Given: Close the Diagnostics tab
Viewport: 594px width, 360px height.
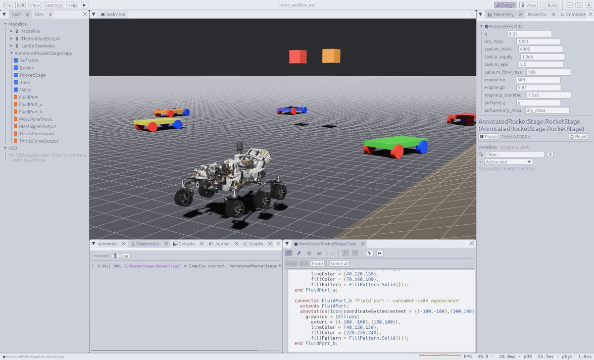Looking at the screenshot, I should pyautogui.click(x=167, y=244).
